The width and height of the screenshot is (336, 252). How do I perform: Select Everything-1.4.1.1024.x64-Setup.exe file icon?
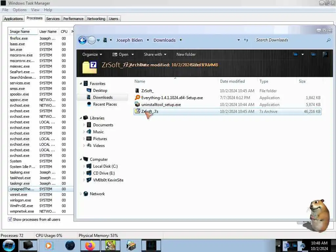[x=137, y=97]
